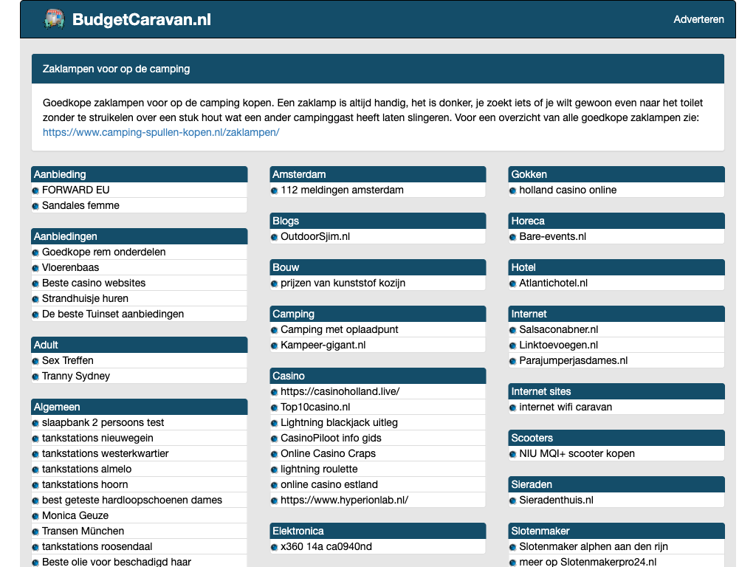This screenshot has height=567, width=756.
Task: Click bullet icon beside holland casino online
Action: pyautogui.click(x=513, y=190)
